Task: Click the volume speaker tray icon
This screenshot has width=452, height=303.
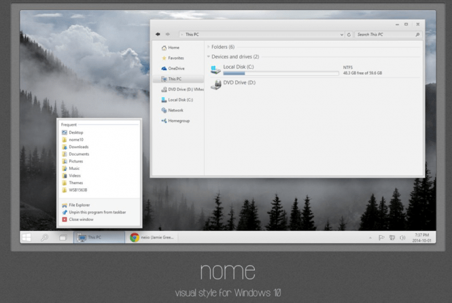Action: click(402, 238)
